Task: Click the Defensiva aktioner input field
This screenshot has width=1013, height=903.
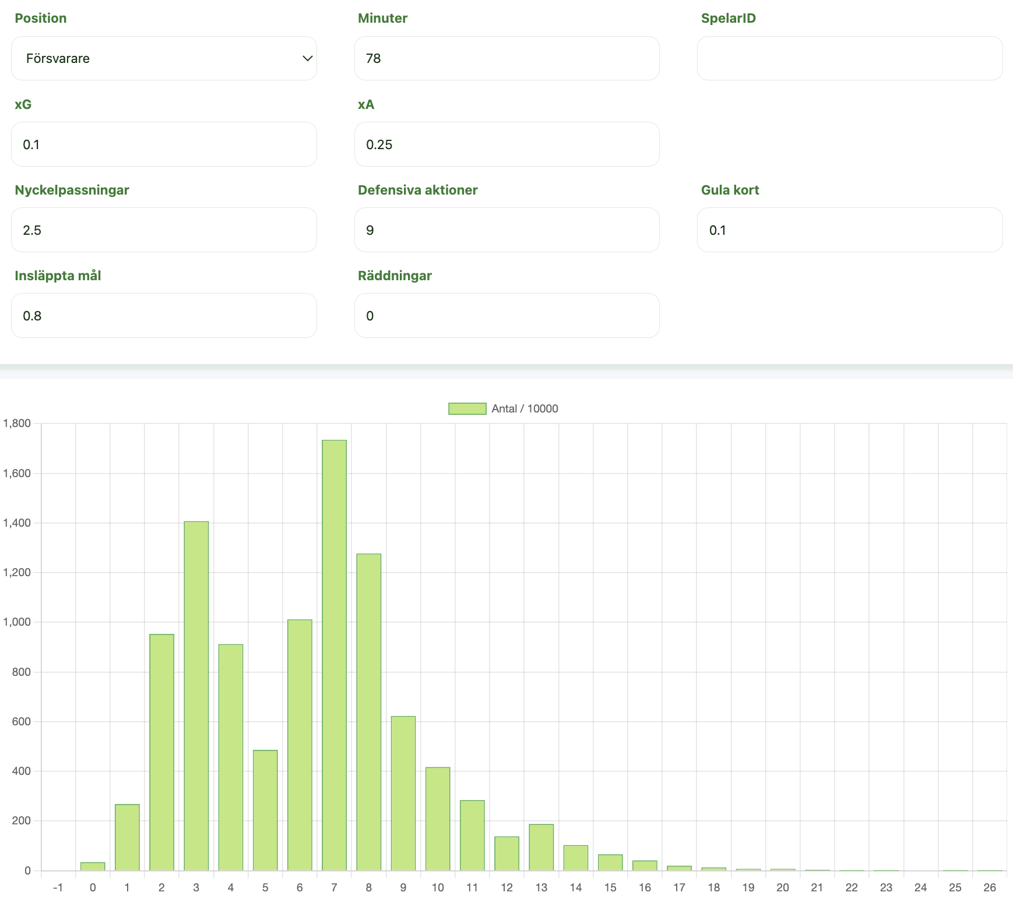Action: pos(506,230)
